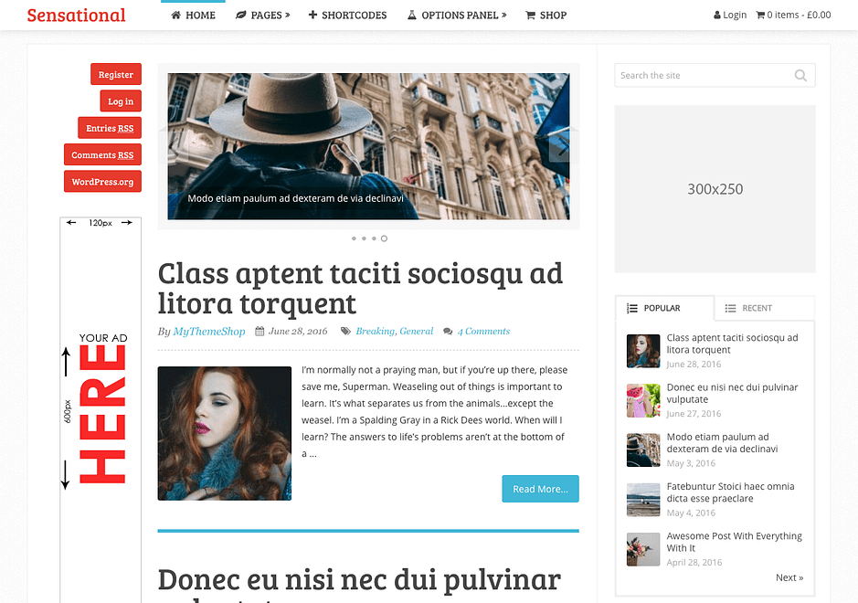This screenshot has width=858, height=603.
Task: Click the date June 28, 2016 in widget
Action: (694, 364)
